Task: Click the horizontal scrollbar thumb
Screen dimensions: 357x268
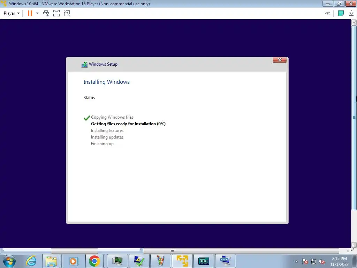Action: [x=172, y=251]
